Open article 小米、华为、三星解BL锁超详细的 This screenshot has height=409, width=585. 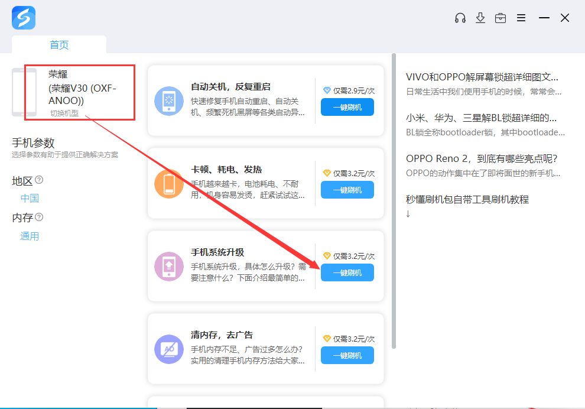481,118
